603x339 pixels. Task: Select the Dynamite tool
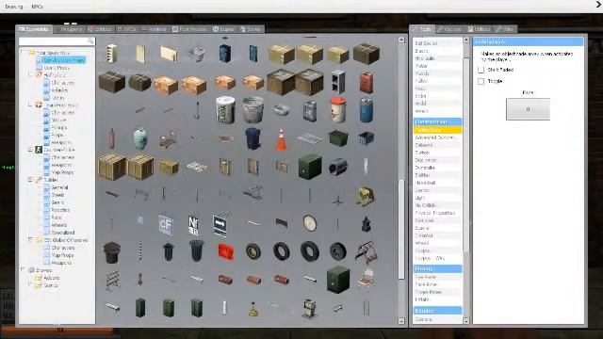coord(437,168)
